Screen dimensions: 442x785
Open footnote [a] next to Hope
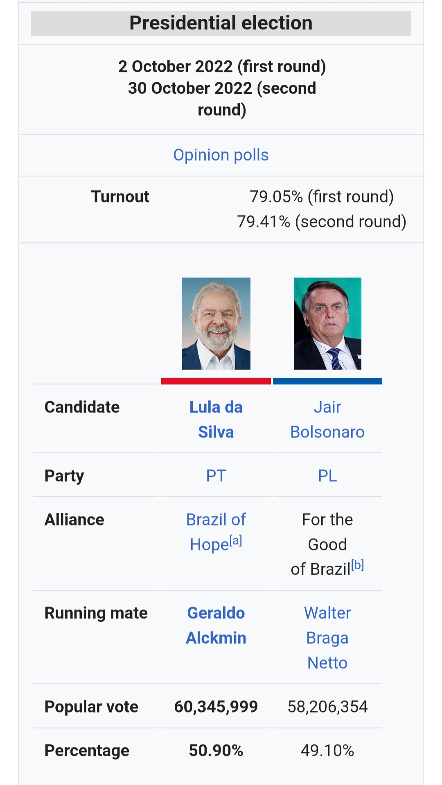tap(236, 541)
